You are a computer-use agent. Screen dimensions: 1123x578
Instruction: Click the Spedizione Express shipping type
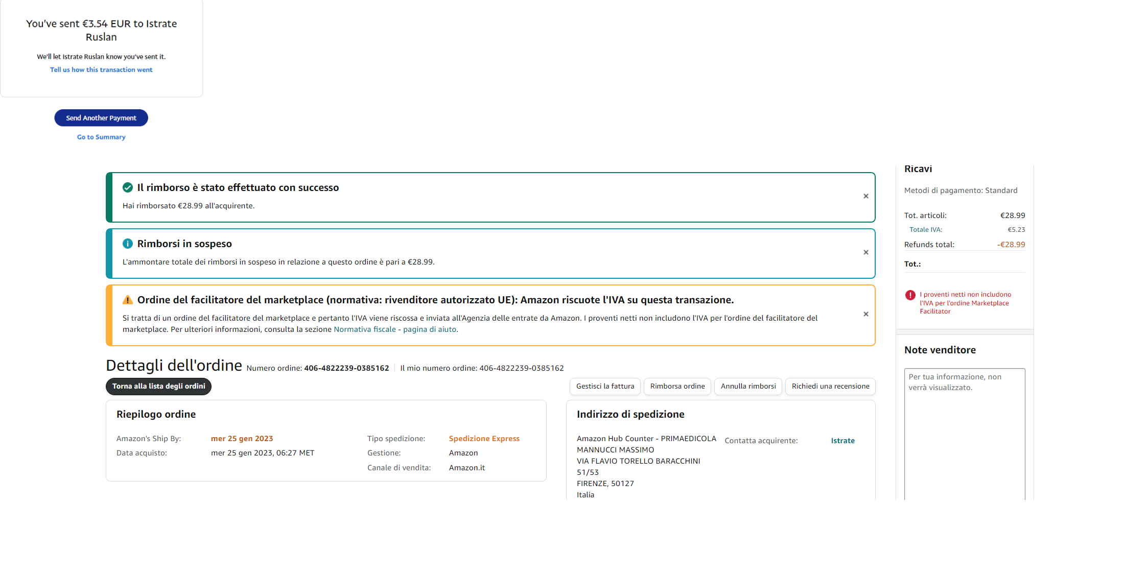484,439
